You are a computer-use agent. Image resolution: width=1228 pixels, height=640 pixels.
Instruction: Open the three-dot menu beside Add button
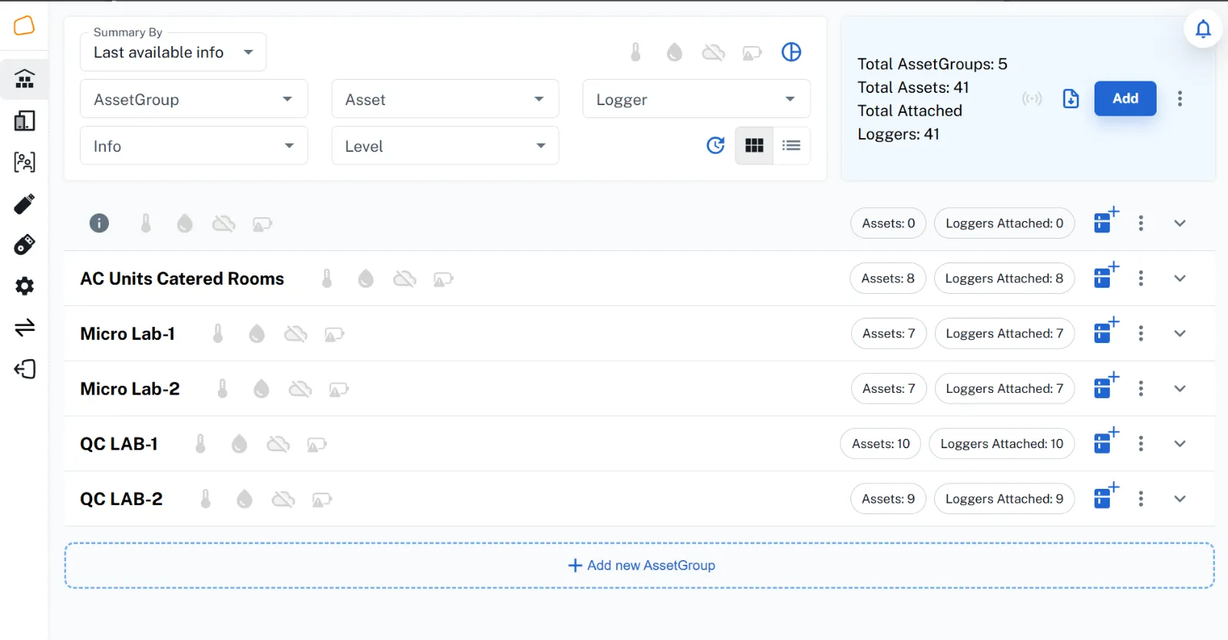coord(1180,98)
